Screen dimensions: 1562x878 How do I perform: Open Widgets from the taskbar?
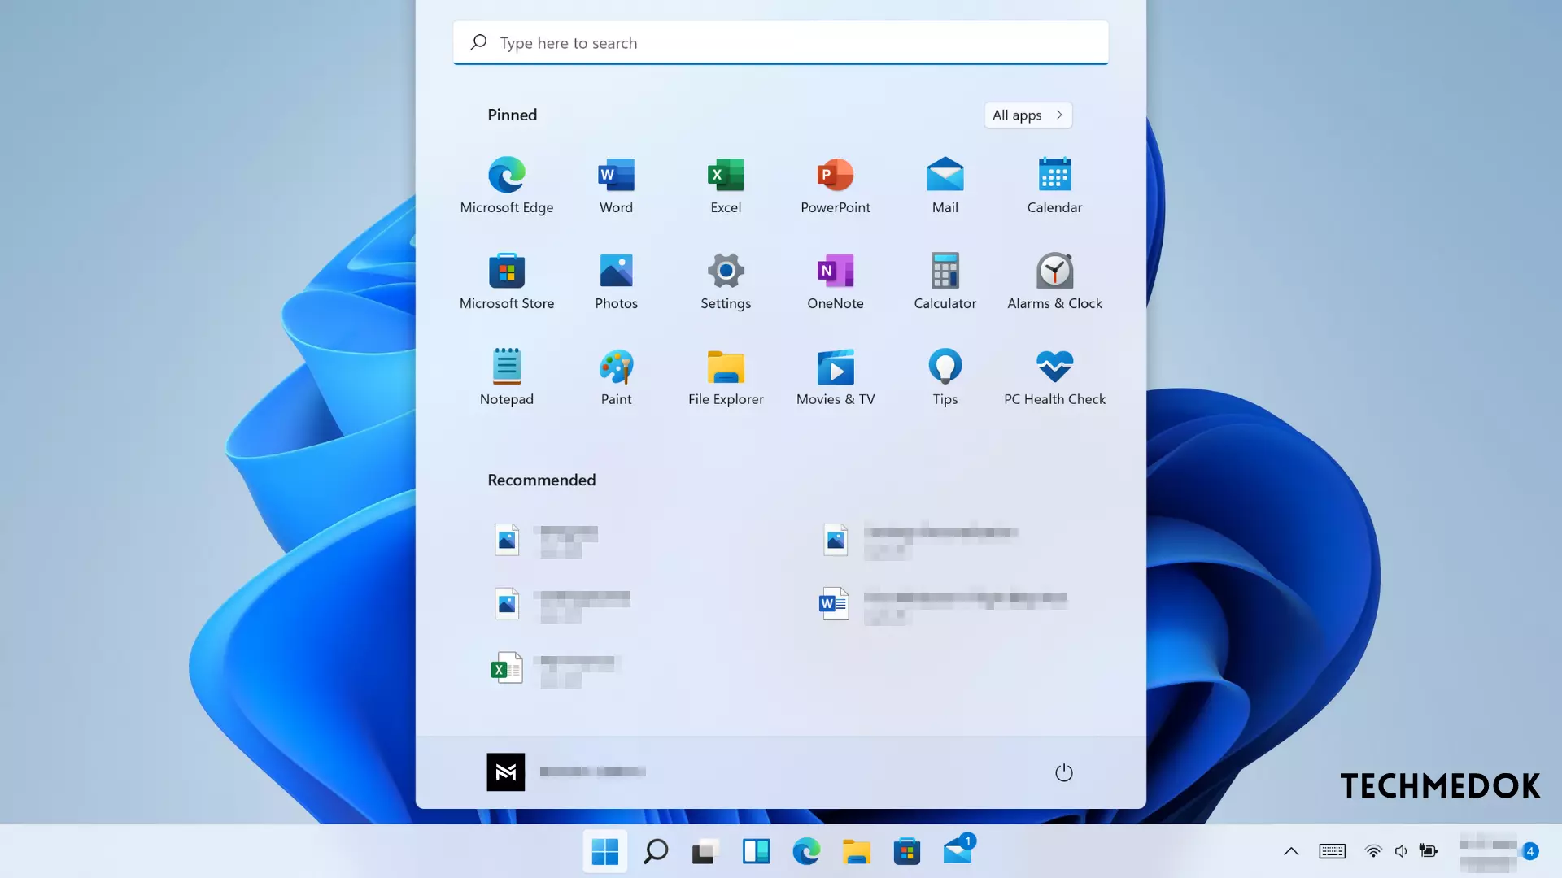(x=756, y=851)
